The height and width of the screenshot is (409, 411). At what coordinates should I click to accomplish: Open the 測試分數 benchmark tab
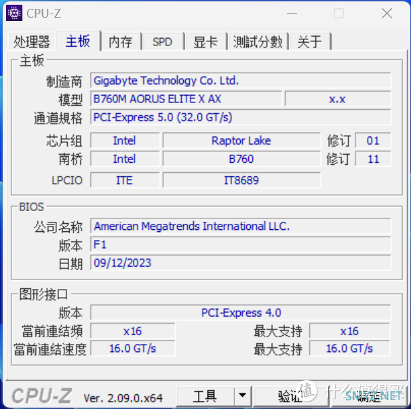coord(258,41)
